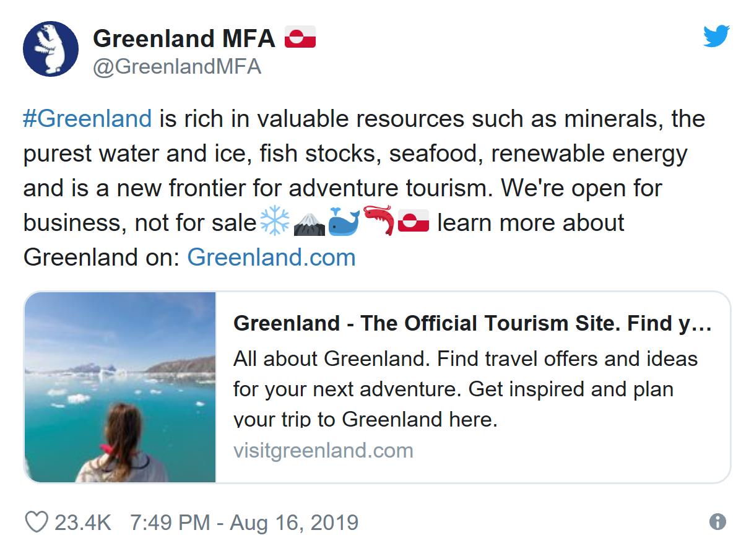Screen dimensions: 754x543
Task: Open the tweet timestamp 7:49 PM - Aug 16, 2019
Action: click(244, 522)
